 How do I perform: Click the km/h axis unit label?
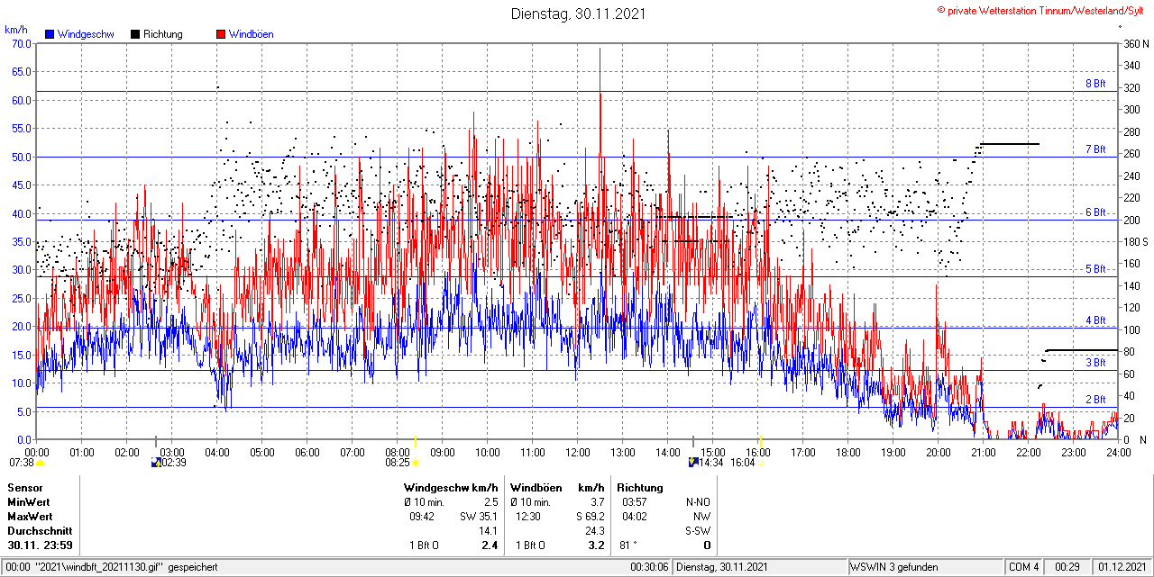16,30
